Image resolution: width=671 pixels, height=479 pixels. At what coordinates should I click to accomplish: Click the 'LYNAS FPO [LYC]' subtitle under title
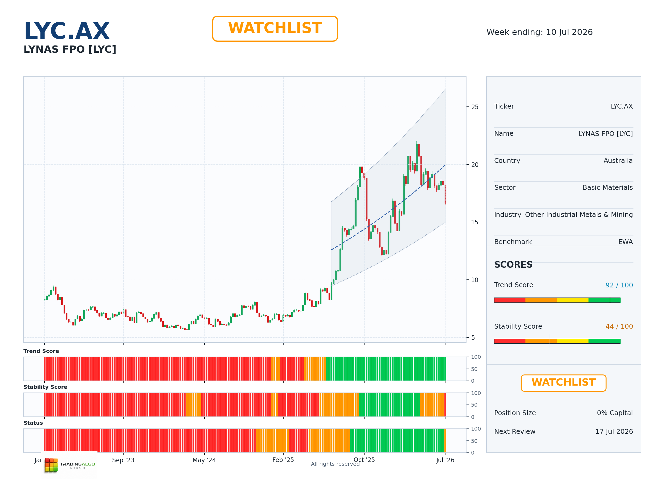70,49
